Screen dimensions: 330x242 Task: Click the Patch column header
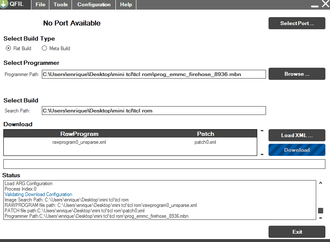pyautogui.click(x=206, y=134)
